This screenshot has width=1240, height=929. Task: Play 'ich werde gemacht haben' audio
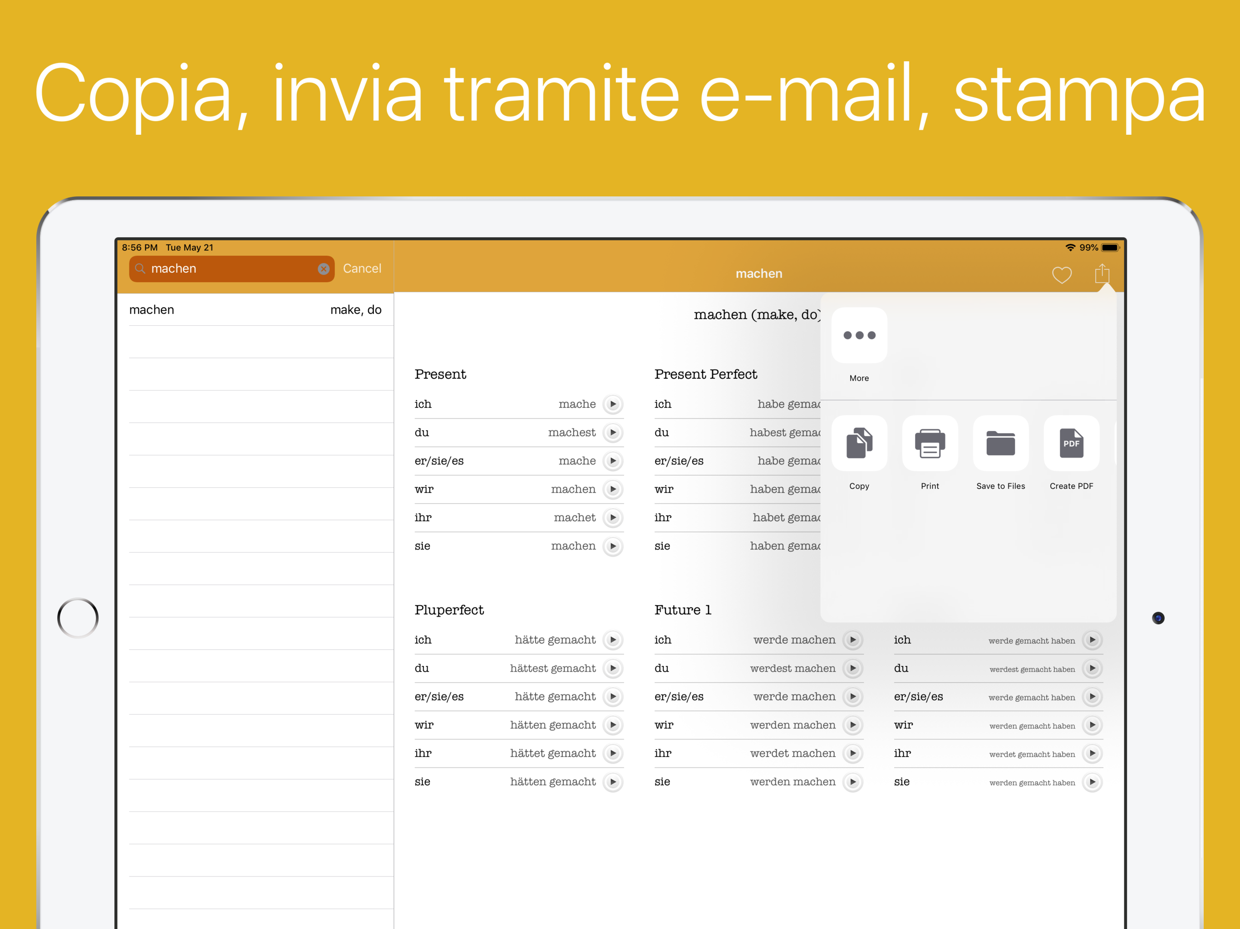point(1092,640)
